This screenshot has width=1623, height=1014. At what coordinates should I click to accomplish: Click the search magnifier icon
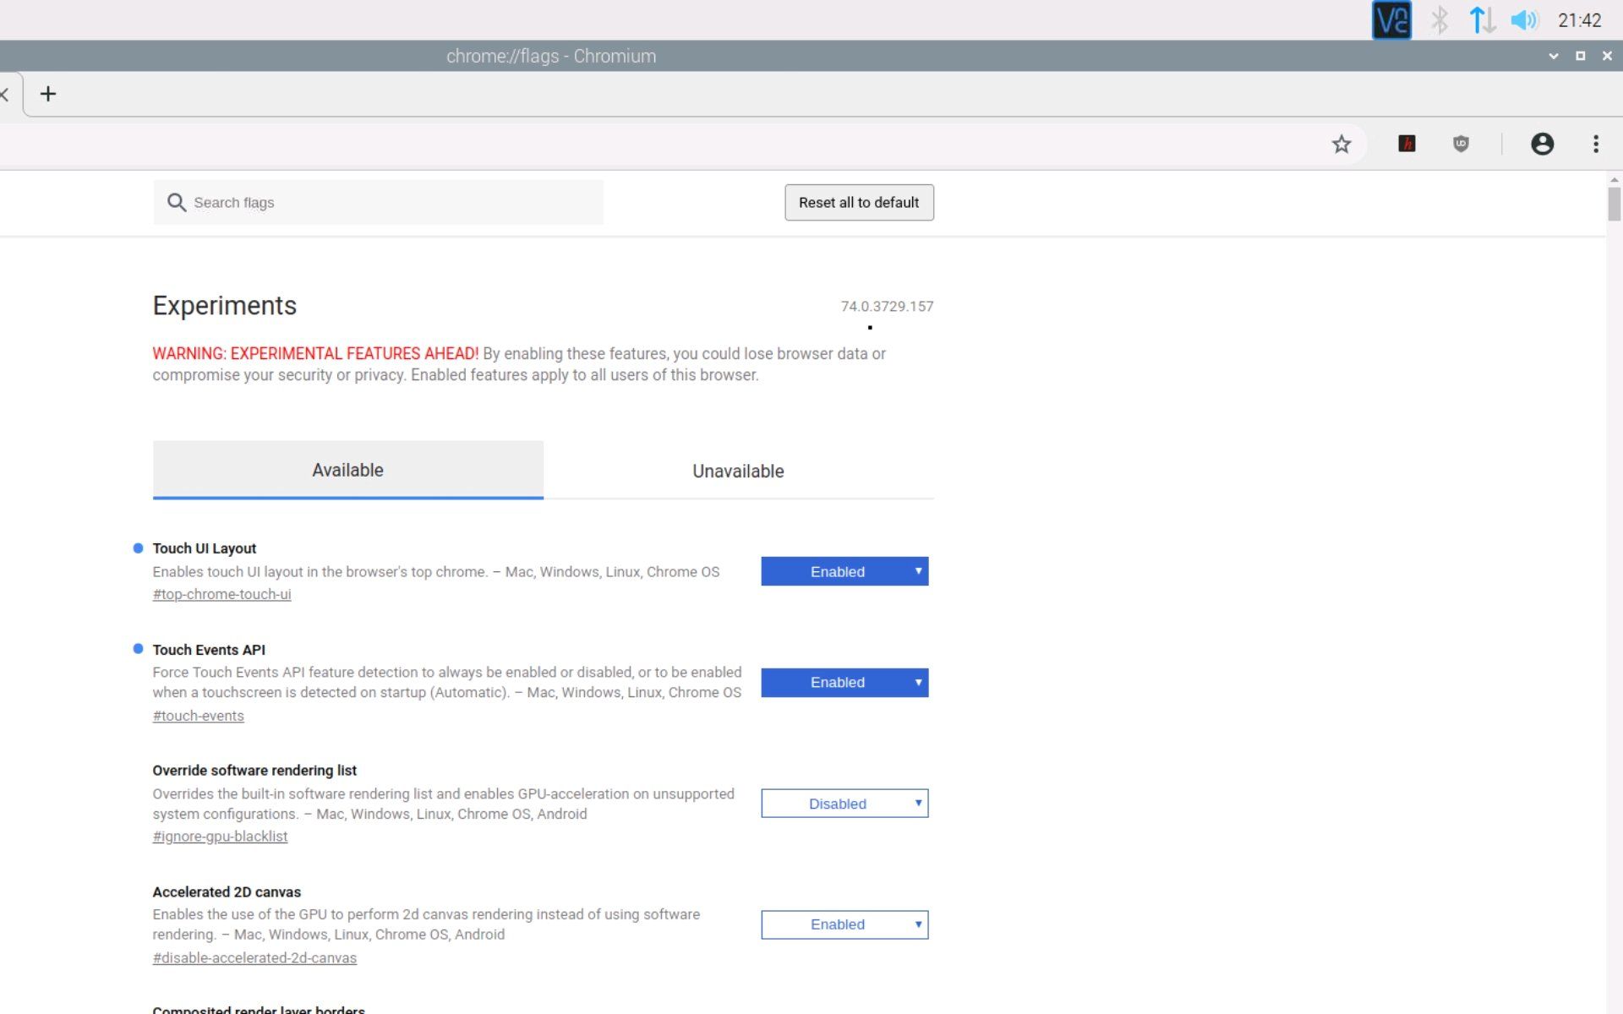[176, 203]
